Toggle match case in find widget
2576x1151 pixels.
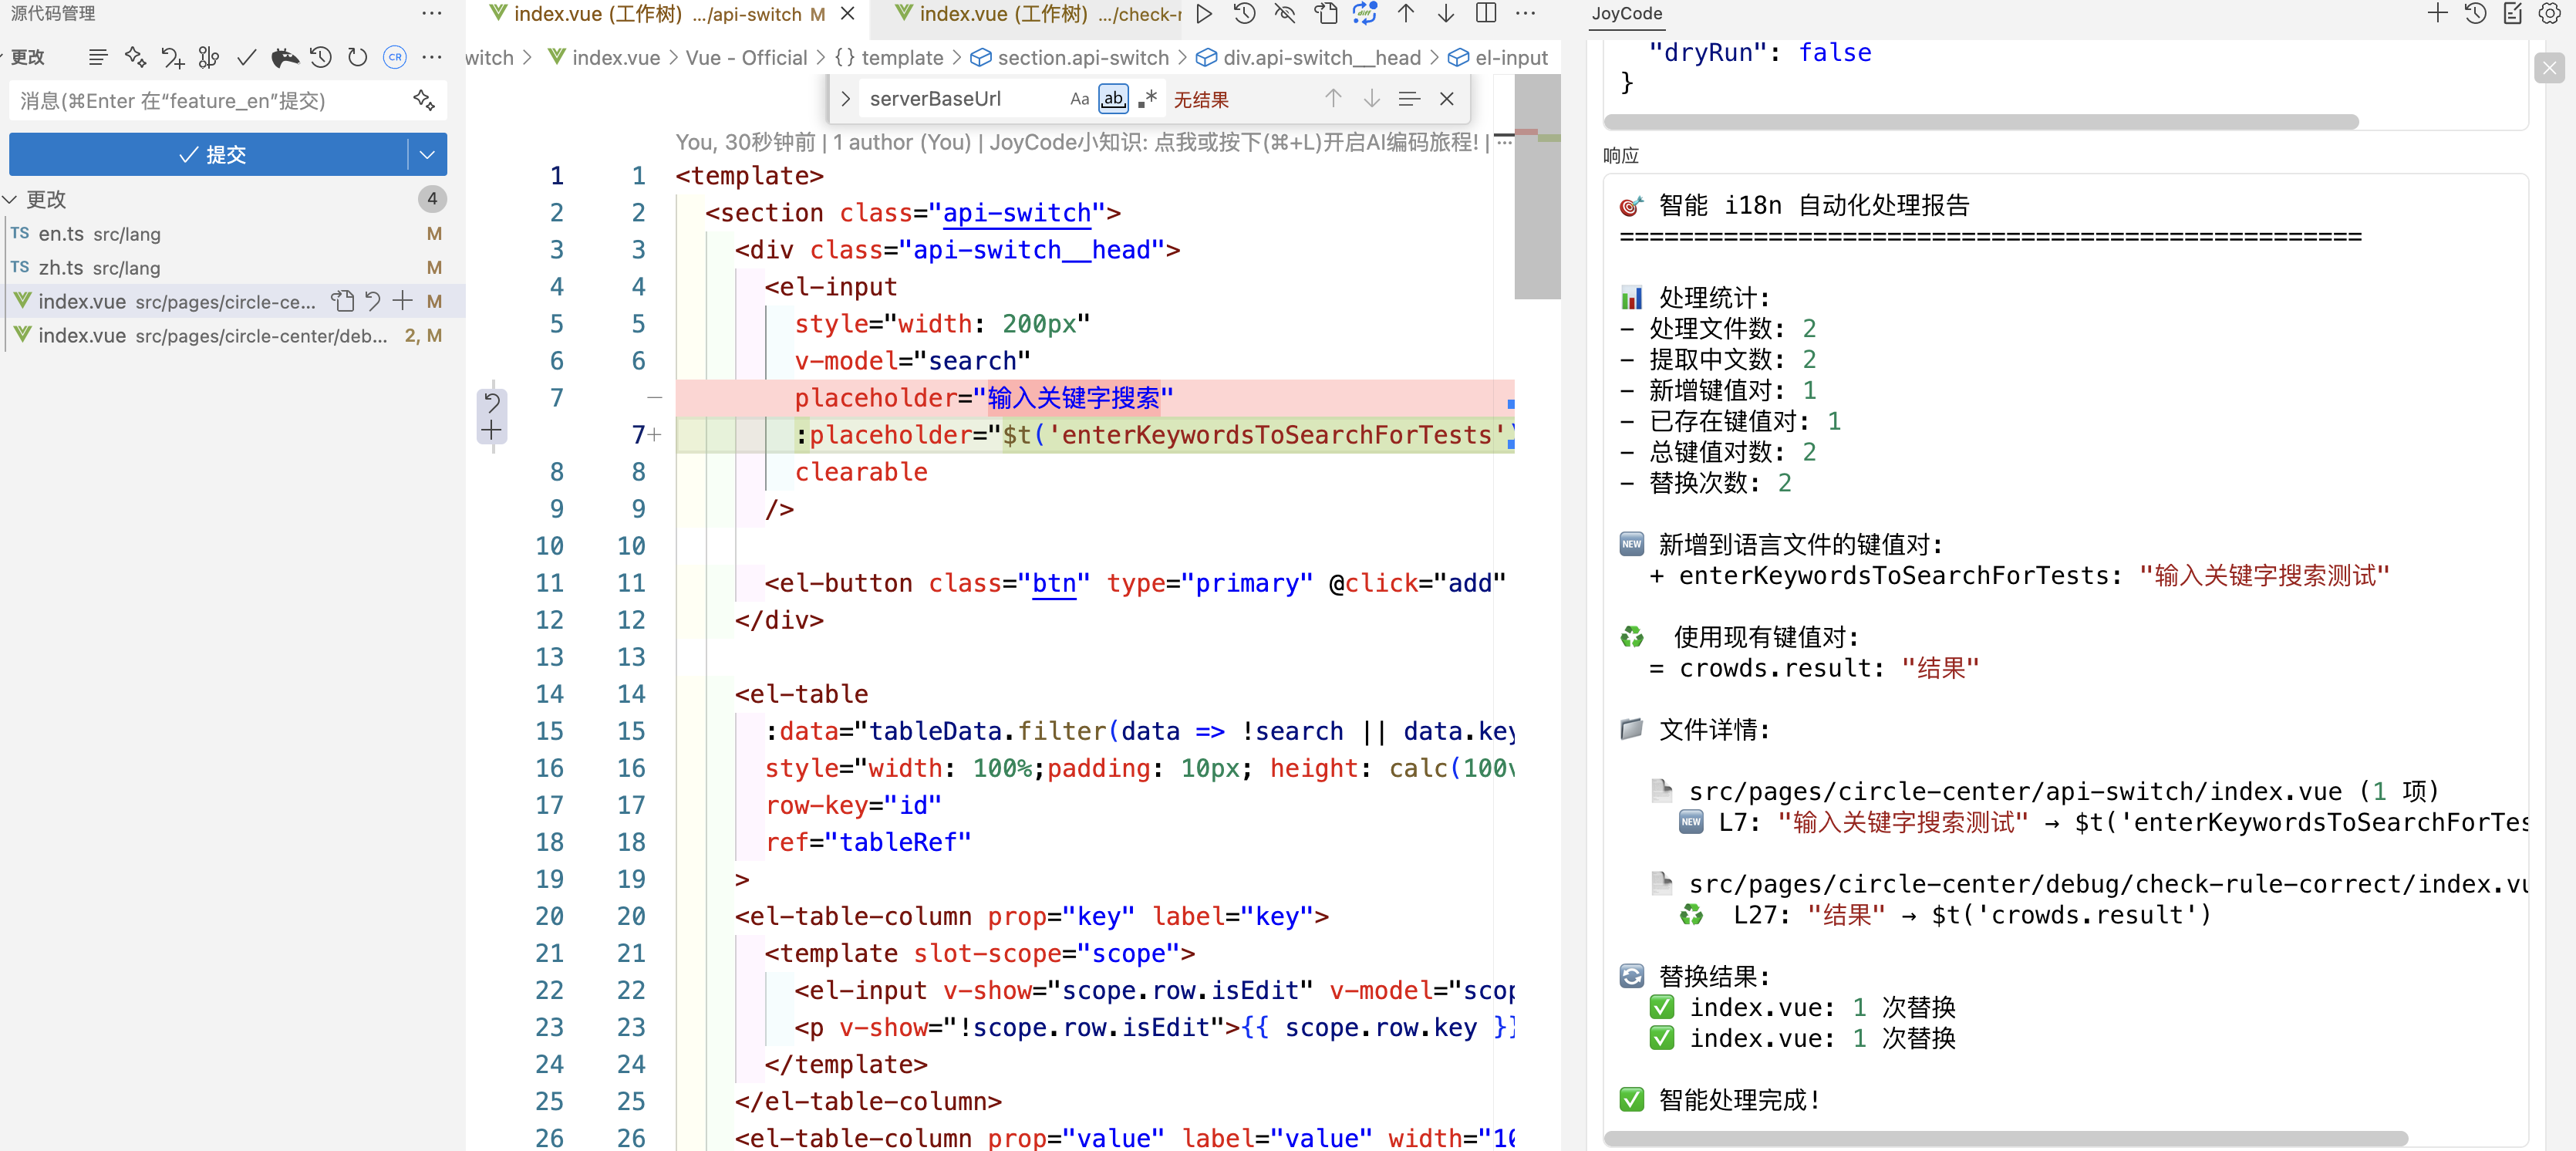coord(1079,98)
